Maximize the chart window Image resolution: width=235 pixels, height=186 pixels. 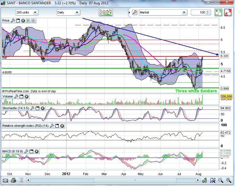[216, 2]
